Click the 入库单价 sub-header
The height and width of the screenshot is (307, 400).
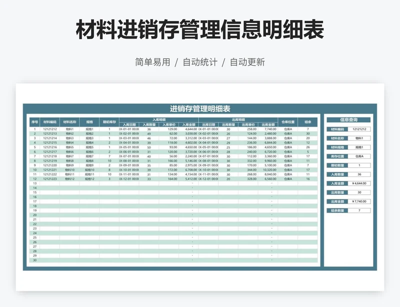click(x=169, y=125)
